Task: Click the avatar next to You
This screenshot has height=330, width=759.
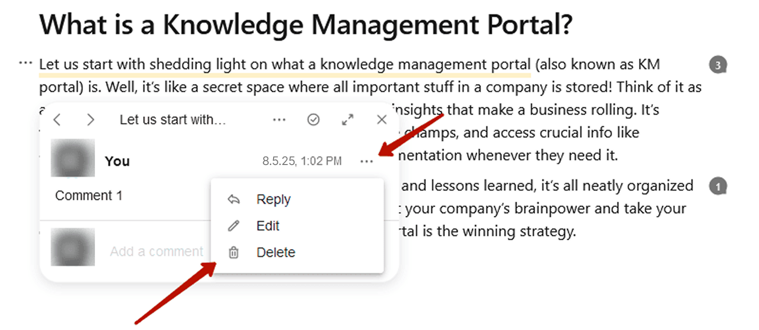Action: pyautogui.click(x=73, y=158)
